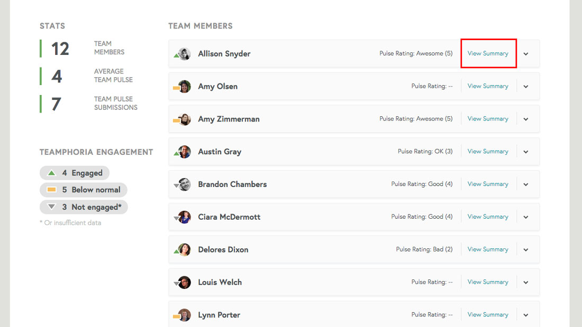This screenshot has width=582, height=327.
Task: Select the Not engaged filter pill
Action: click(84, 207)
